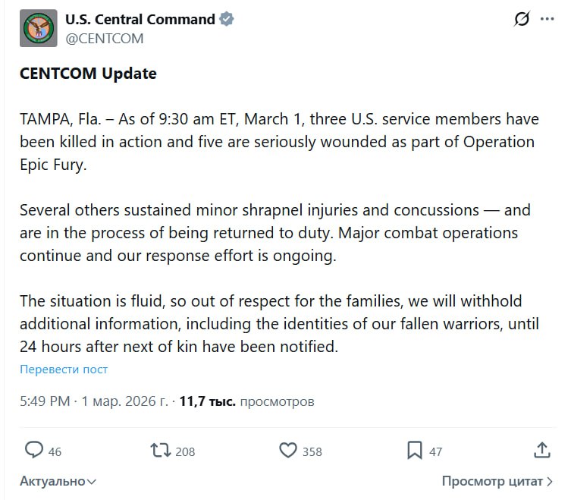Click the share upload icon
Screen dimensions: 571x500
(541, 451)
